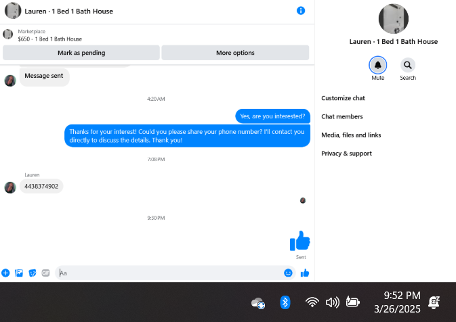Open the $650 1 Bed 1 Bath House listing
456x322 pixels.
[49, 39]
